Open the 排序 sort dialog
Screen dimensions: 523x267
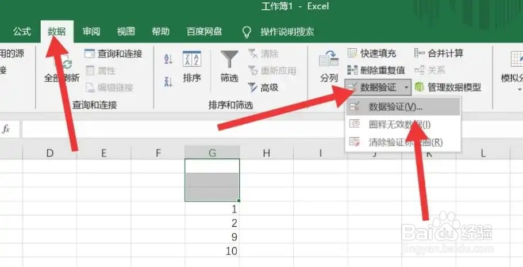click(192, 66)
